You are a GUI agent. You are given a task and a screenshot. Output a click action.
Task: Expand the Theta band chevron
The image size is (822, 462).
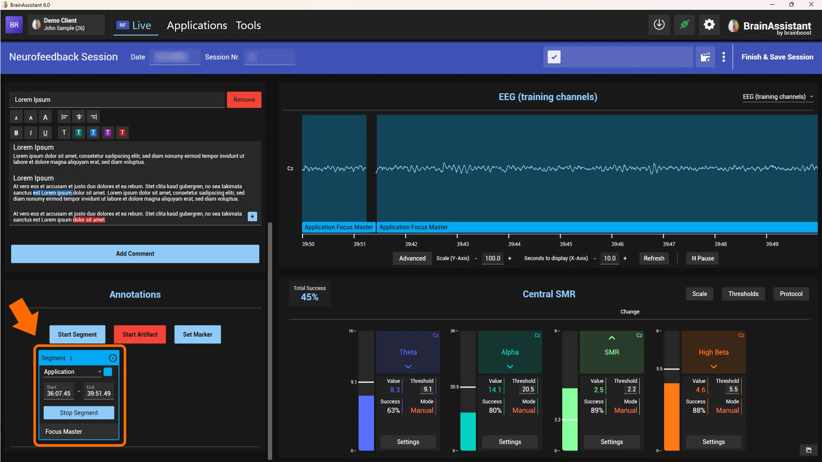click(408, 367)
